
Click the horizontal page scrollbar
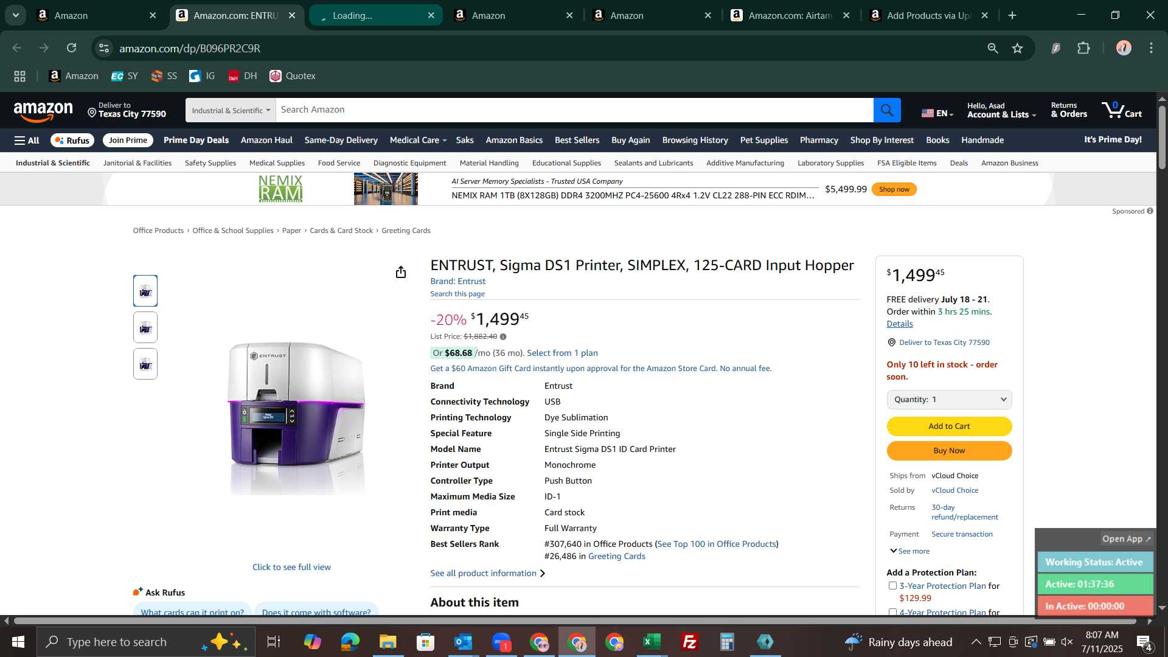tap(575, 621)
